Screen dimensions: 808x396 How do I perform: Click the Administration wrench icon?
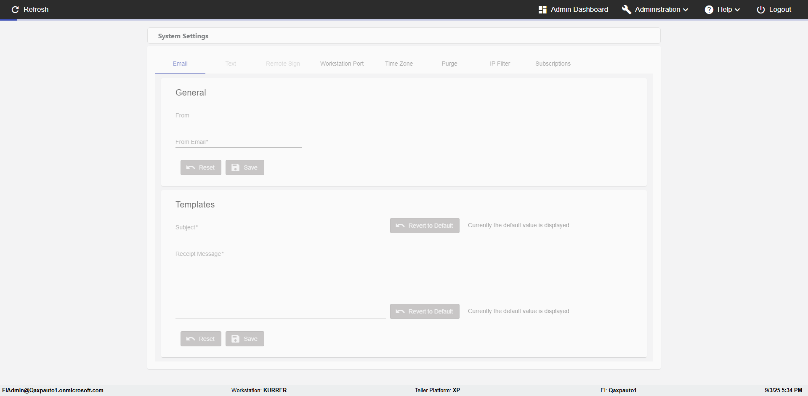(627, 10)
